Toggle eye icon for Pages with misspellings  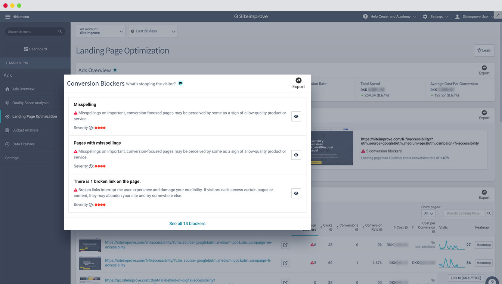(296, 155)
